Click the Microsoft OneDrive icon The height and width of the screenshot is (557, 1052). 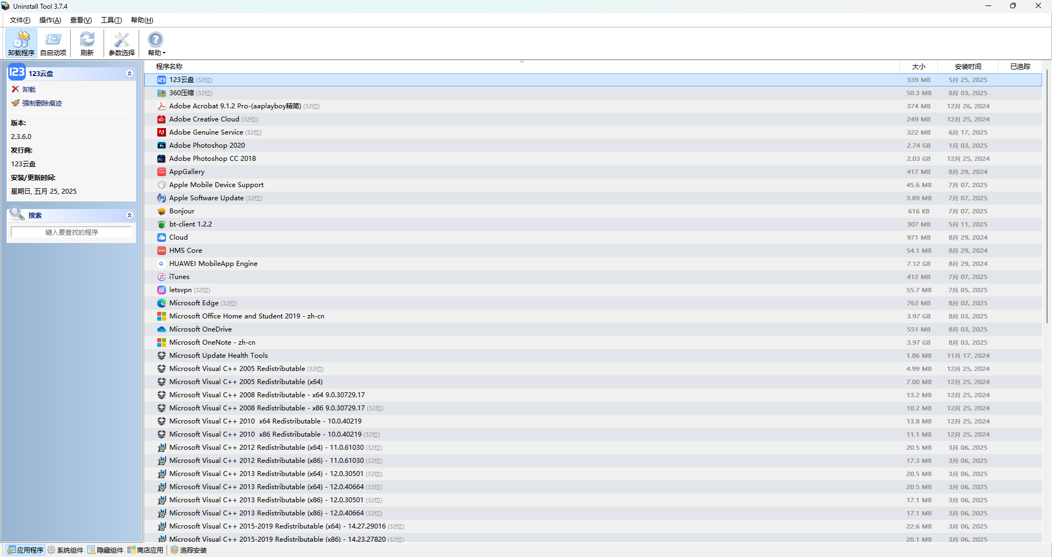[x=162, y=329]
